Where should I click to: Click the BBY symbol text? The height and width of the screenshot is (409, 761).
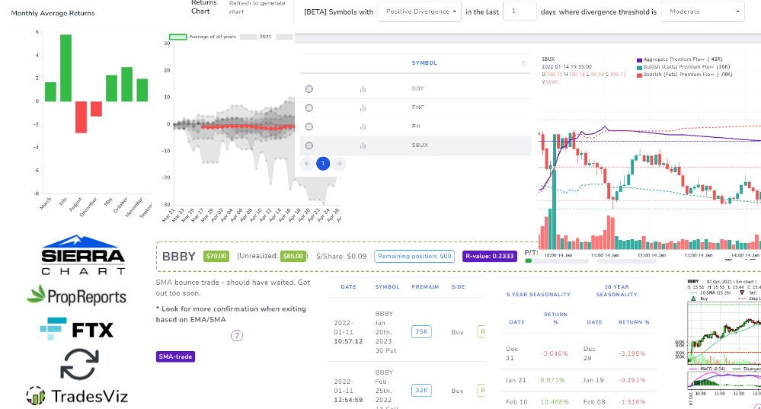418,89
